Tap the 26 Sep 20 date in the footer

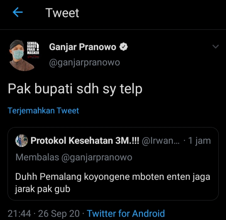click(59, 213)
